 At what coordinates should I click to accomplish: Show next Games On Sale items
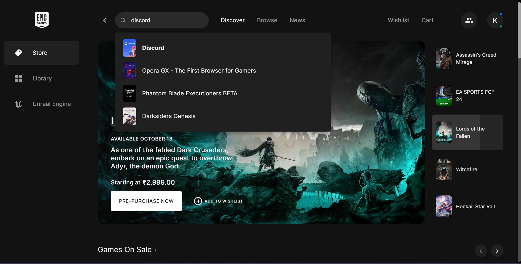(497, 251)
